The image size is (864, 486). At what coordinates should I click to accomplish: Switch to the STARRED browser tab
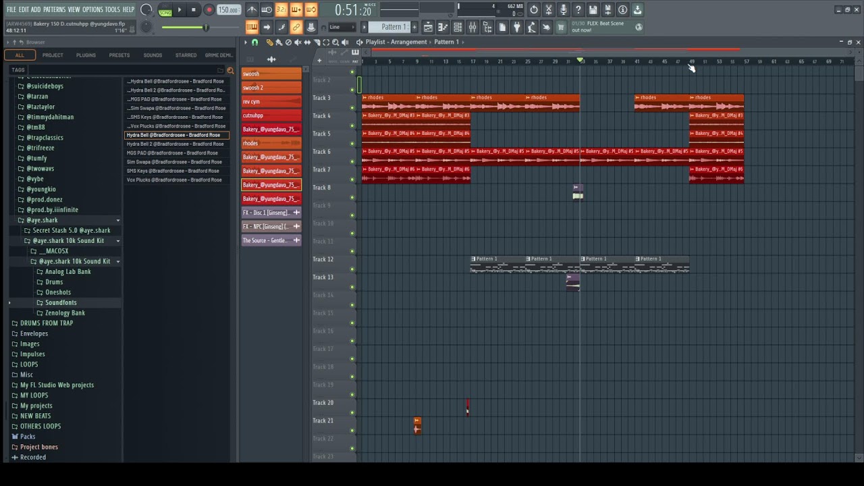point(186,55)
